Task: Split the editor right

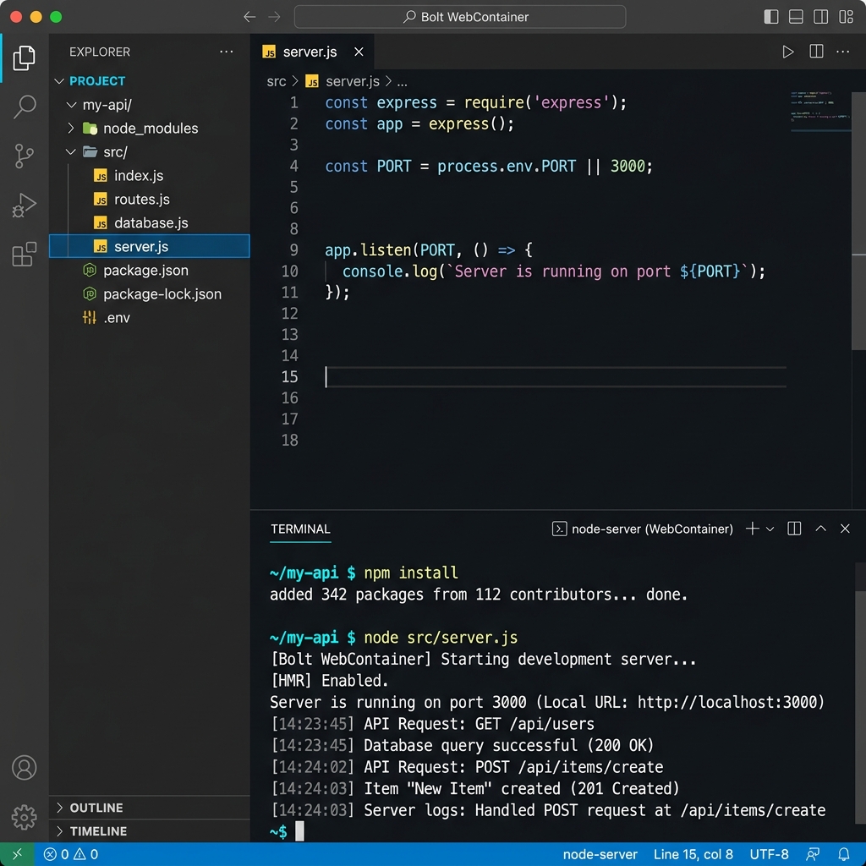Action: pyautogui.click(x=816, y=52)
